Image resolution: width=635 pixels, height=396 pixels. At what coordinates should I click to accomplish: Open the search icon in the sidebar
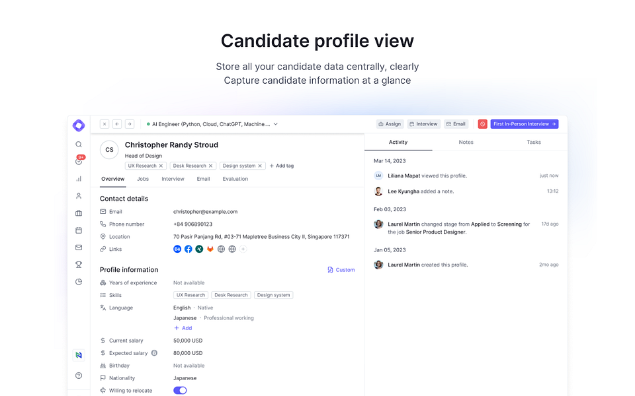pyautogui.click(x=79, y=144)
